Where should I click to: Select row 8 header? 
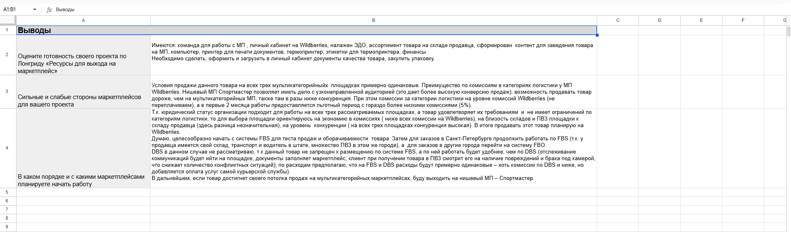click(8, 218)
